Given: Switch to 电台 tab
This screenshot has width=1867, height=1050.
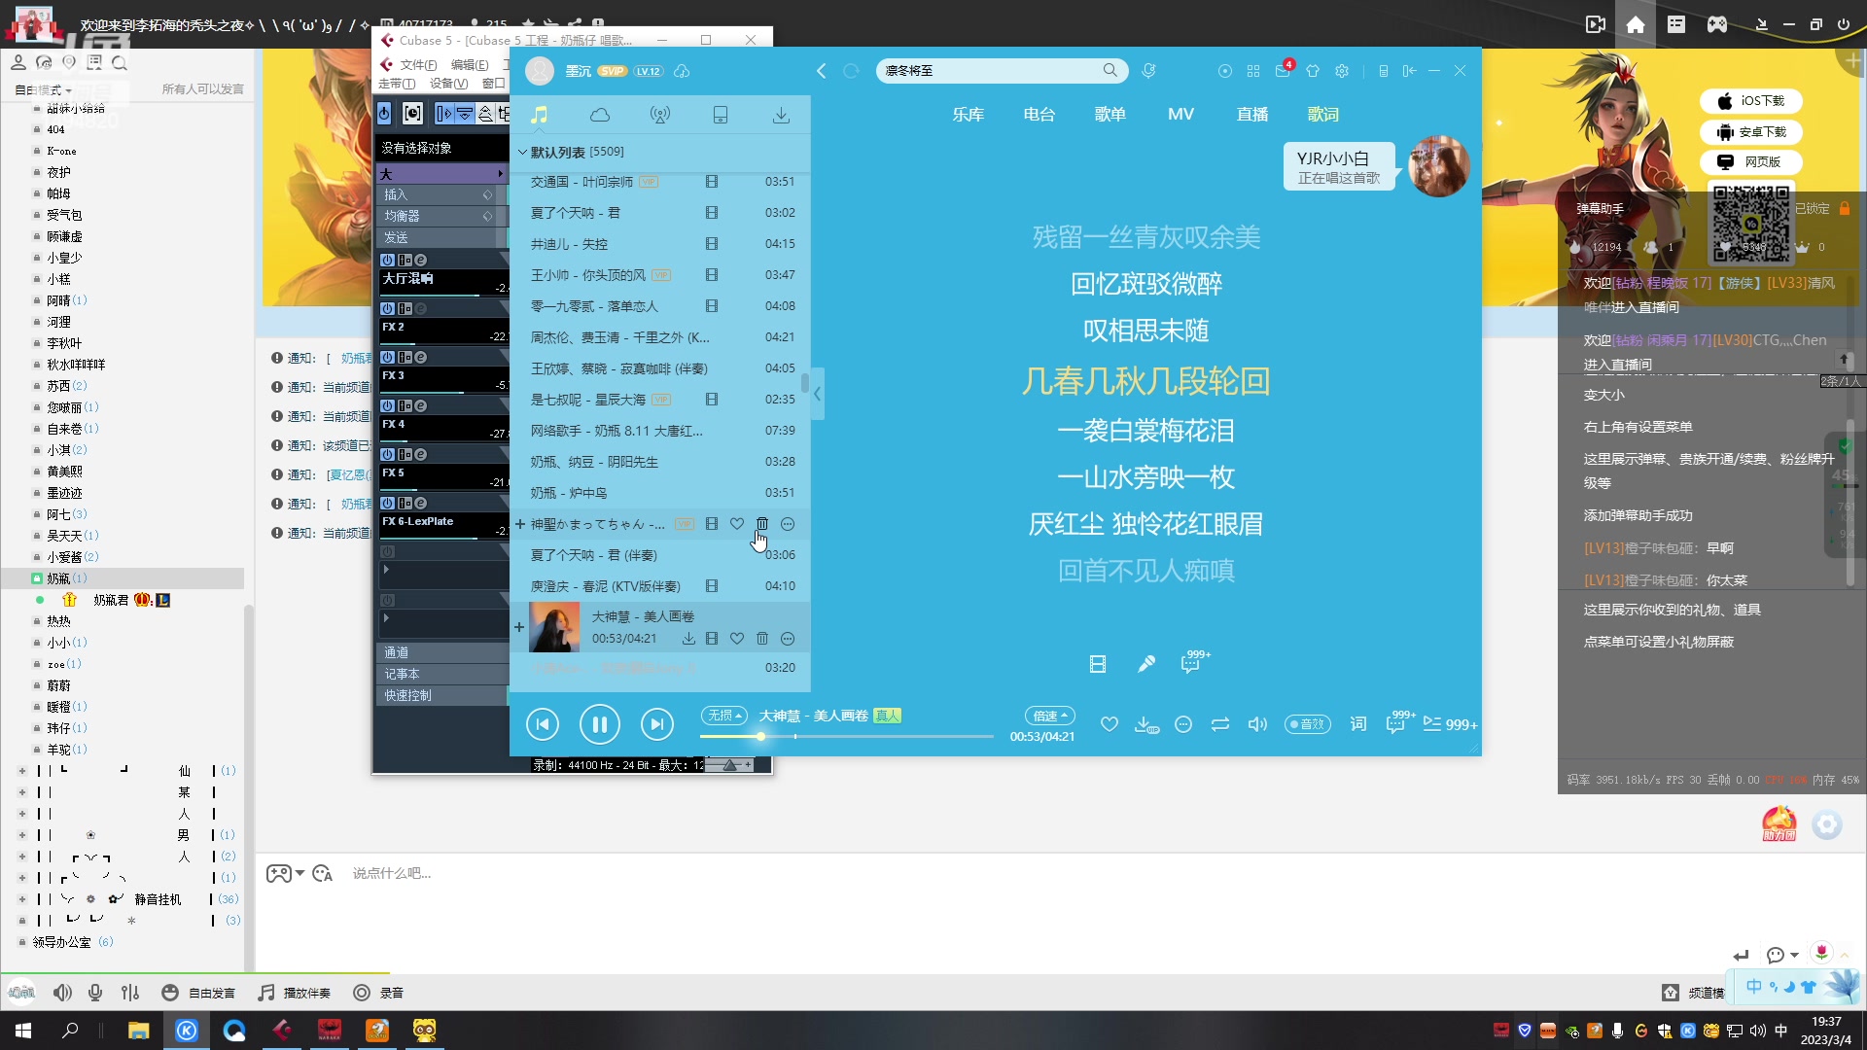Looking at the screenshot, I should click(x=1039, y=115).
